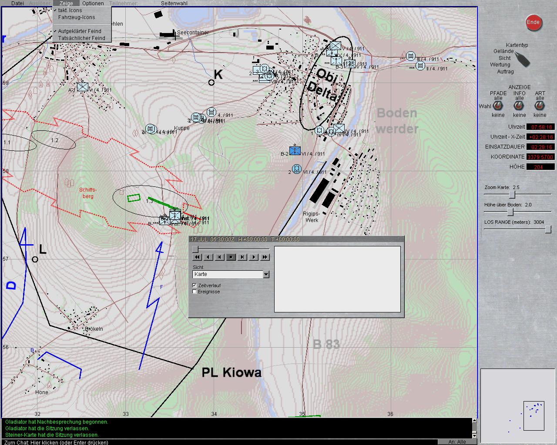
Task: Select Fahrzeug-Icons from Zeige menu
Action: click(x=77, y=17)
